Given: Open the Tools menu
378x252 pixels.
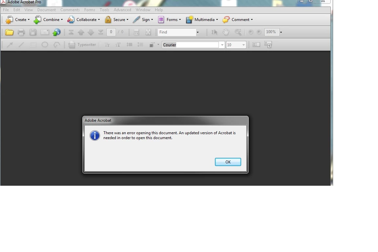Looking at the screenshot, I should point(104,10).
